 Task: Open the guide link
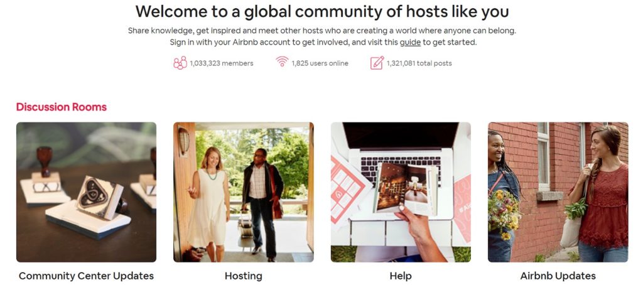tap(410, 42)
